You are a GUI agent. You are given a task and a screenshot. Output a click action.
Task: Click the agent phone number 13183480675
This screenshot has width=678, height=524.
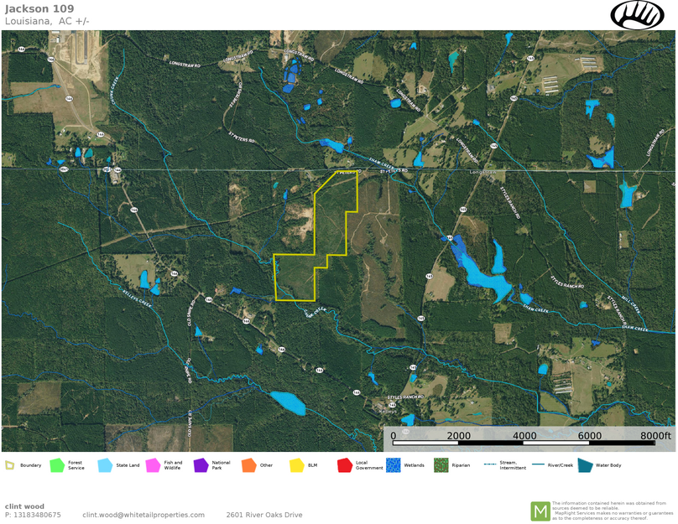pos(33,515)
